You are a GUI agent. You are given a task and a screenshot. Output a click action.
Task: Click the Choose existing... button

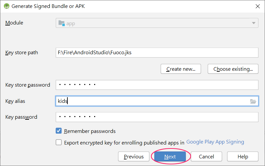tap(233, 69)
